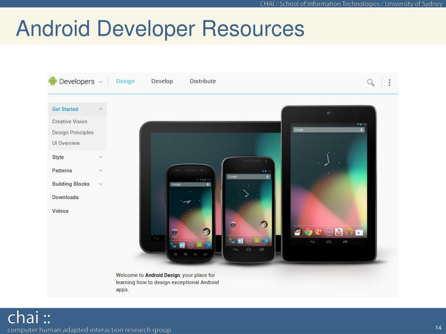Click the Nexus 7 tablet back button
This screenshot has width=446, height=334.
click(312, 242)
